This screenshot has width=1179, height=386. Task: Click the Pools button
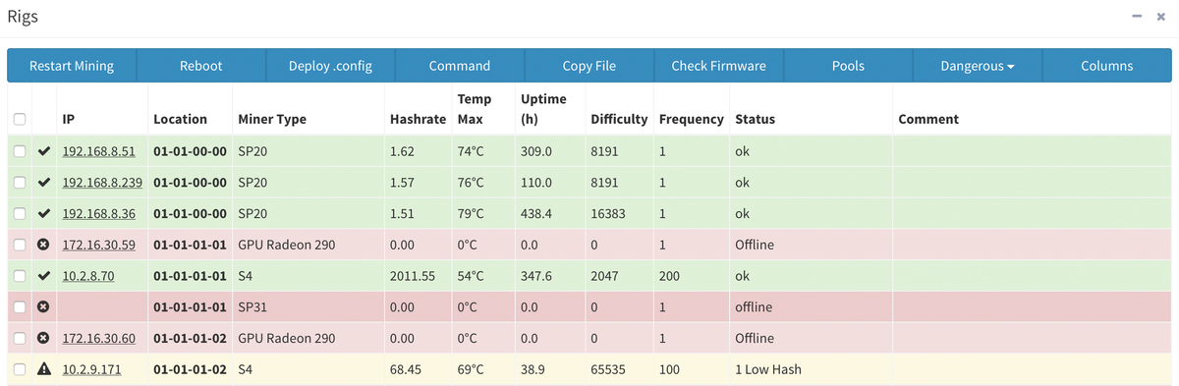tap(848, 66)
